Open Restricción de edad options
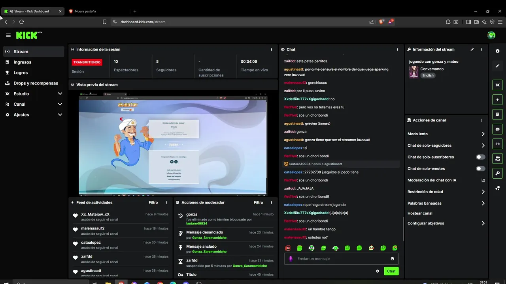Screen dimensions: 506x284 (x=446, y=192)
